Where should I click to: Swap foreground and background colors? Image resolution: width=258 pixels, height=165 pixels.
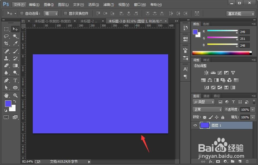click(x=15, y=101)
